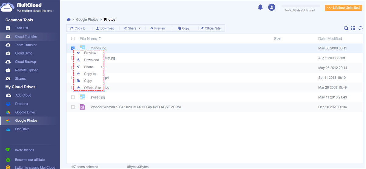Viewport: 366px width, 169px height.
Task: Click Add Cloud in sidebar
Action: pyautogui.click(x=23, y=95)
